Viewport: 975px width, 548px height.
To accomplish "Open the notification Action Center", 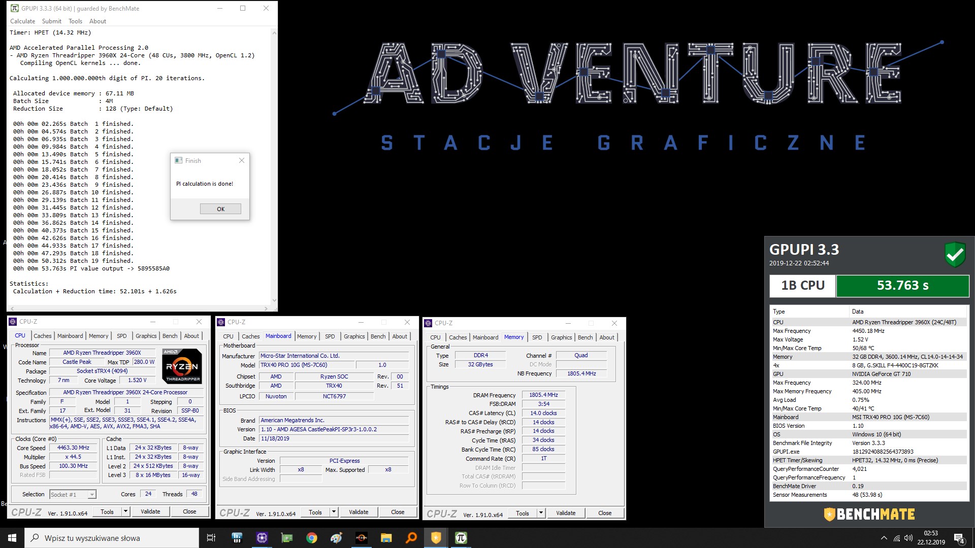I will 959,538.
